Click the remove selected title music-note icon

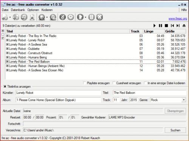(24, 17)
